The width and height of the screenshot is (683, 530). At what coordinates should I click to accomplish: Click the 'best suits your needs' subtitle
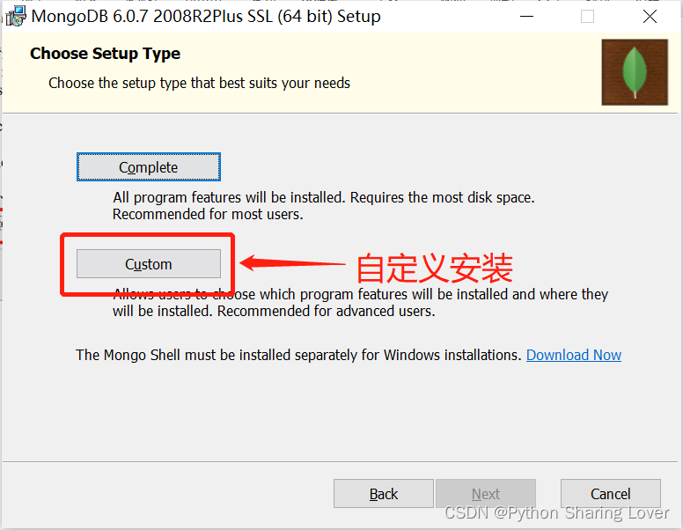point(200,83)
